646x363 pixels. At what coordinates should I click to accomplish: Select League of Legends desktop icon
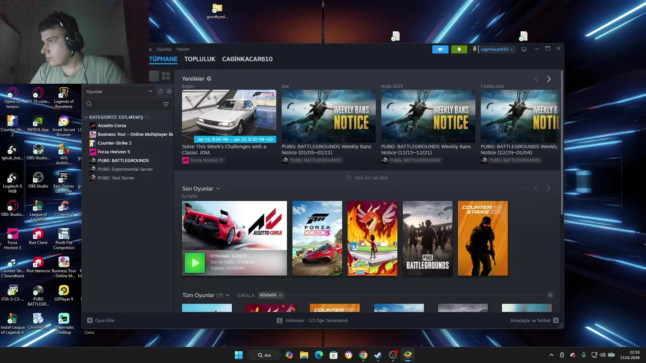point(38,210)
